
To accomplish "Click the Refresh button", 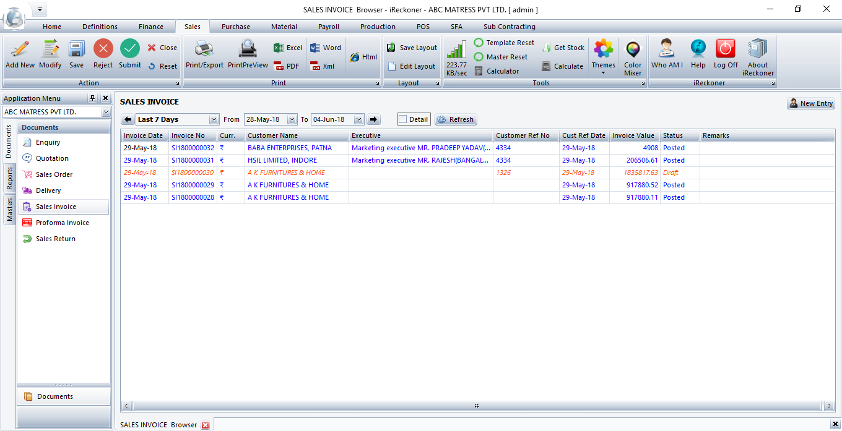I will [x=456, y=119].
